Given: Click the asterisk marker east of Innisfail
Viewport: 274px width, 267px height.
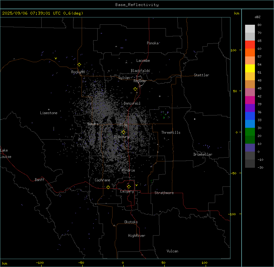Looking at the screenshot, I should (160, 96).
